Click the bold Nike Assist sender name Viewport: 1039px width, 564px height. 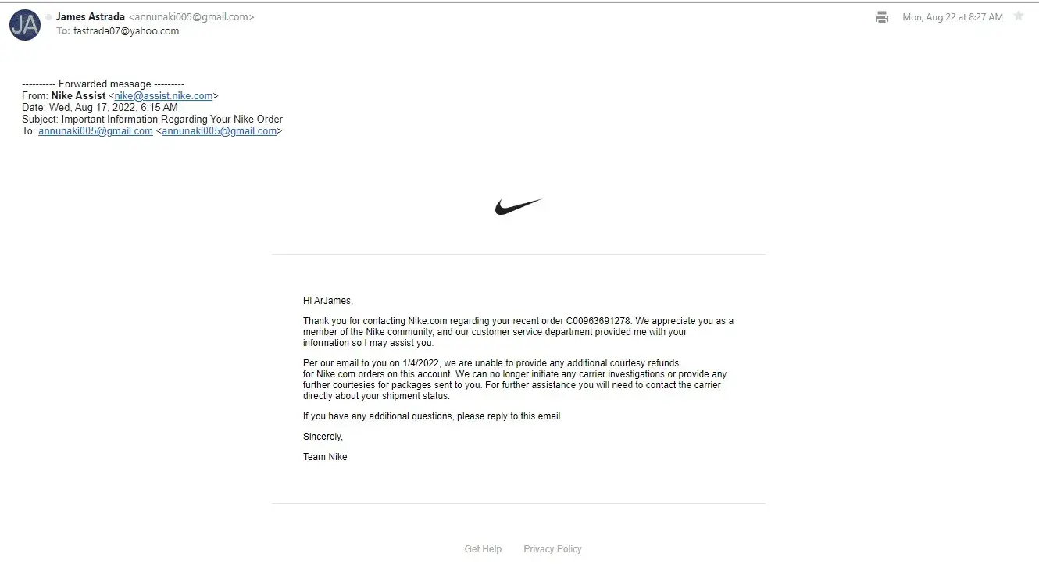(78, 96)
